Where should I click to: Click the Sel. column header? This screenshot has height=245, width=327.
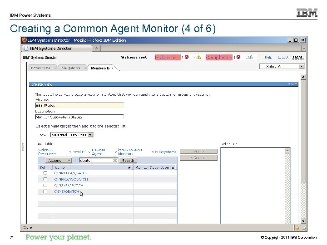tap(44, 167)
